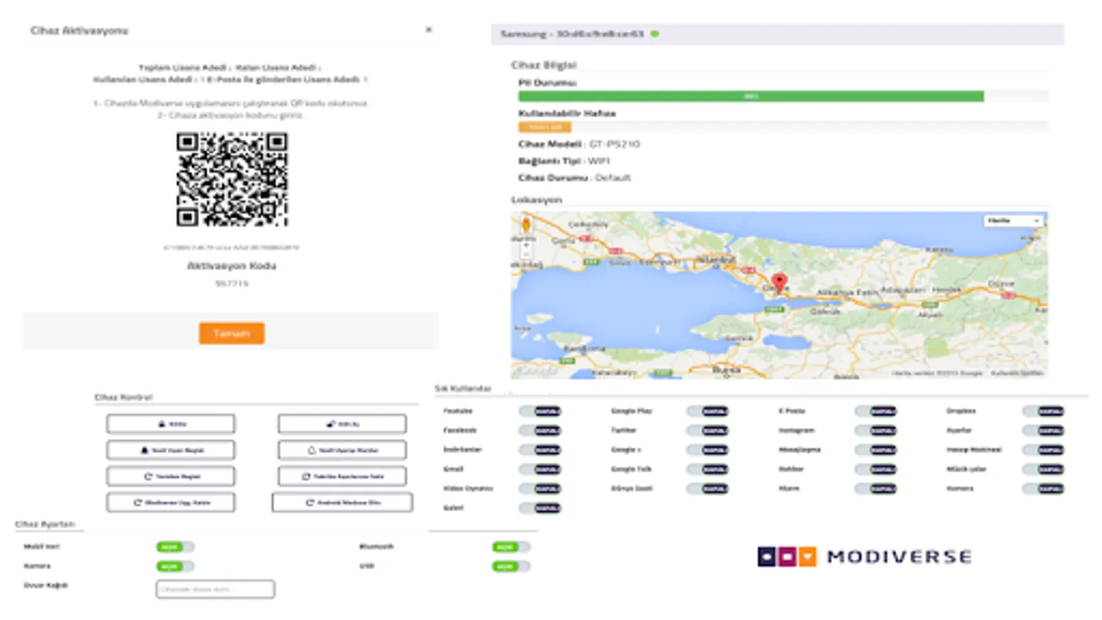This screenshot has height=620, width=1102.
Task: Click the lock icon button in Cihaz Kontrol
Action: tap(171, 424)
